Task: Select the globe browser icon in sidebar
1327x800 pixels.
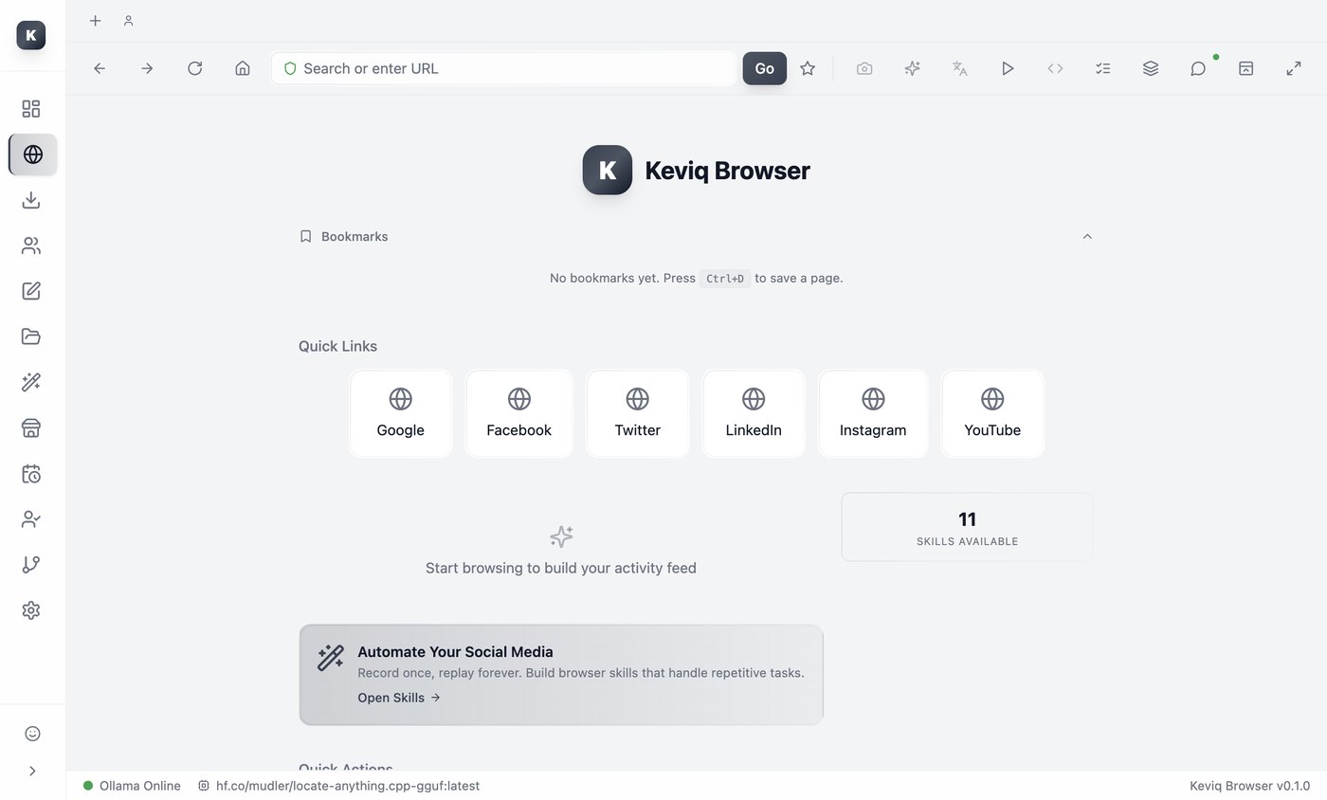Action: [x=33, y=155]
